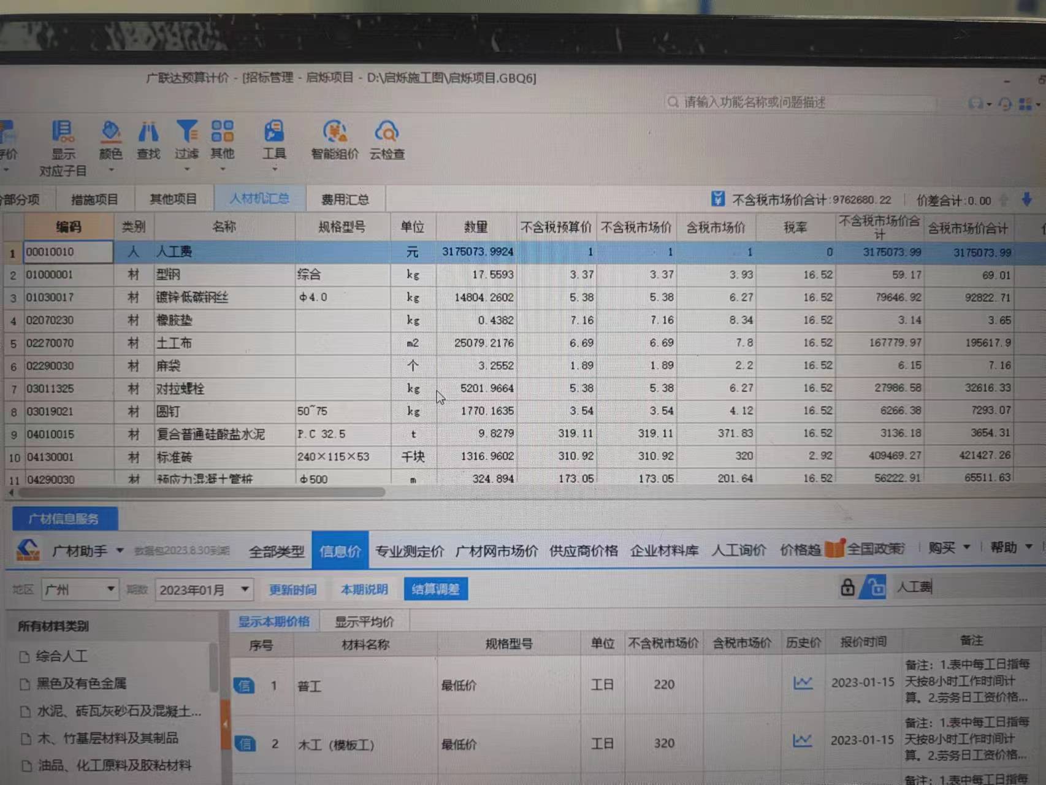Click the 信 badge for 木工 (模板工) row

245,744
